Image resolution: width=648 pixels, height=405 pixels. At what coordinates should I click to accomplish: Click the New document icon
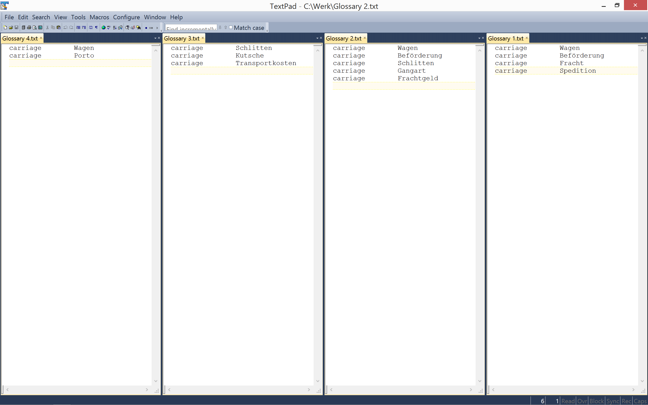pos(5,28)
